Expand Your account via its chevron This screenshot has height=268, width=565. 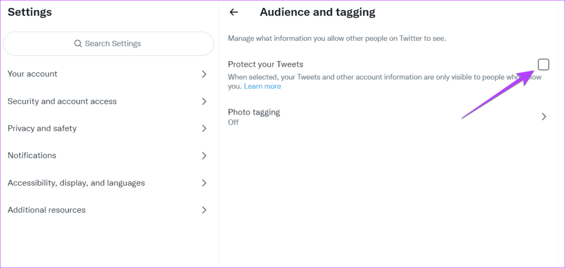click(204, 74)
